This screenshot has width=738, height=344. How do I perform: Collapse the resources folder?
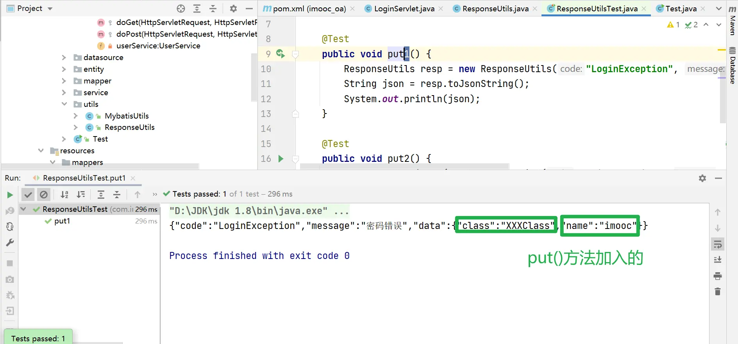tap(41, 151)
